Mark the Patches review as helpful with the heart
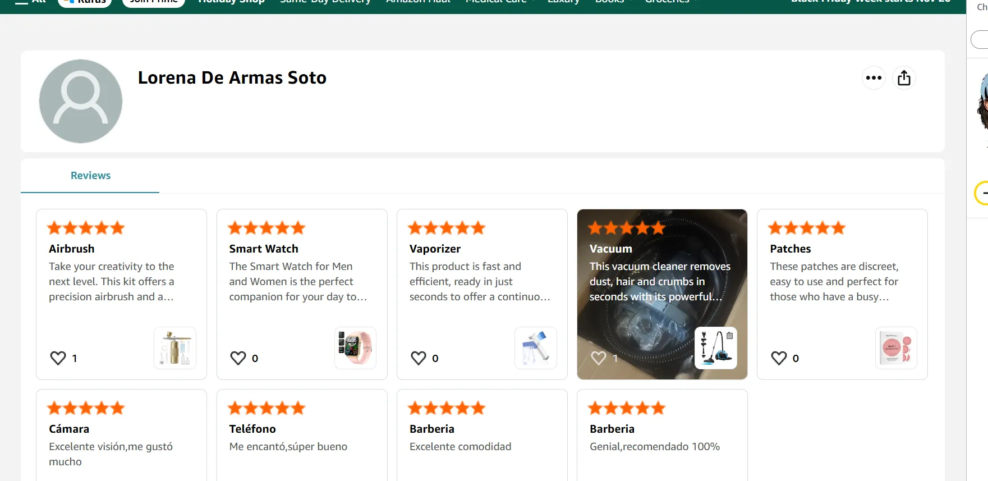The image size is (988, 481). [x=779, y=358]
